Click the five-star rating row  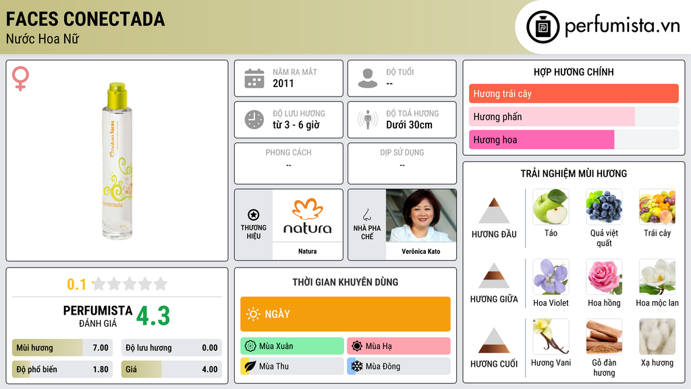coord(130,284)
